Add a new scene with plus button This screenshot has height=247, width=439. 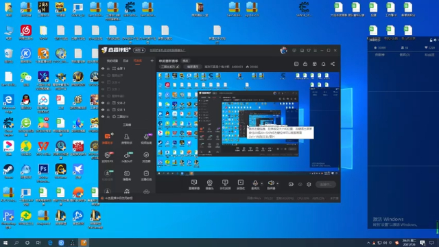152,60
